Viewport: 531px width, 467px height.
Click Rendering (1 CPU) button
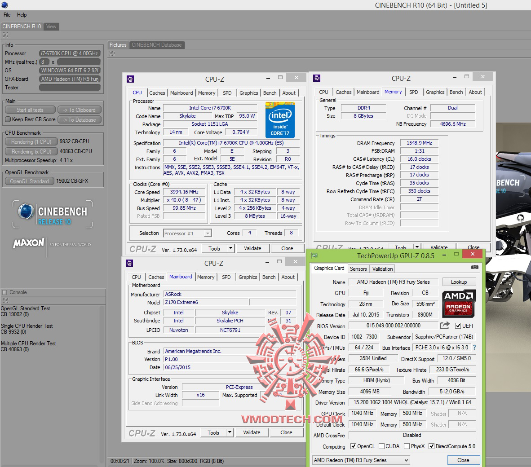[31, 141]
